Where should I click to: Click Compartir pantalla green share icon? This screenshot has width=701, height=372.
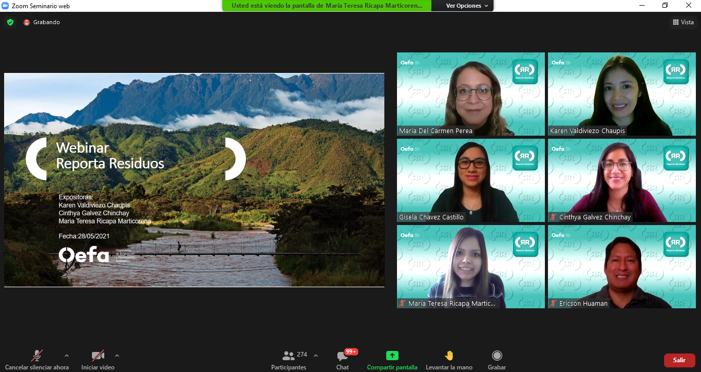click(x=392, y=356)
